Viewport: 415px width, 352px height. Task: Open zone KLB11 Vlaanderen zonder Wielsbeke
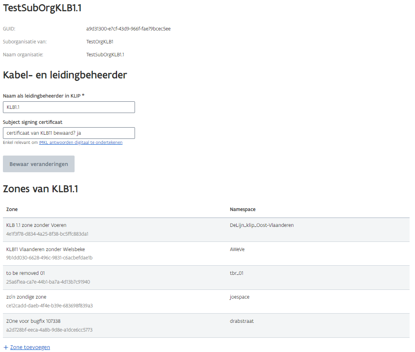pos(46,249)
